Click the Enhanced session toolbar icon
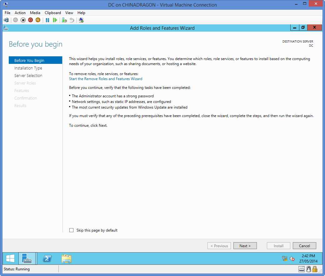Screen dimensions: 325x276 81,20
